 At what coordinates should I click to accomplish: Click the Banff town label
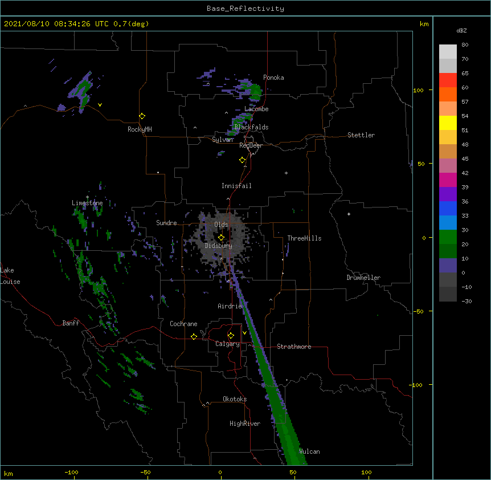[x=71, y=323]
